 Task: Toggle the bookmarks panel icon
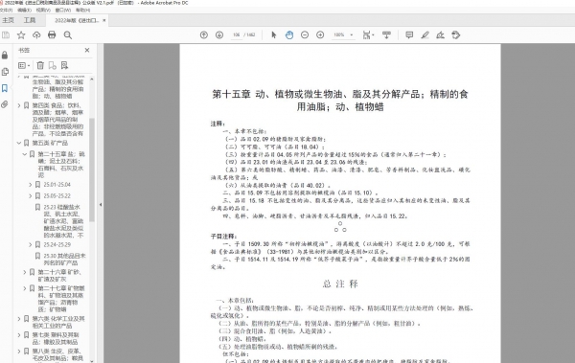point(5,88)
